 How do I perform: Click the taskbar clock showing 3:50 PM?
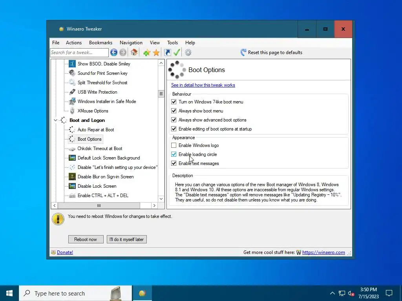[368, 293]
